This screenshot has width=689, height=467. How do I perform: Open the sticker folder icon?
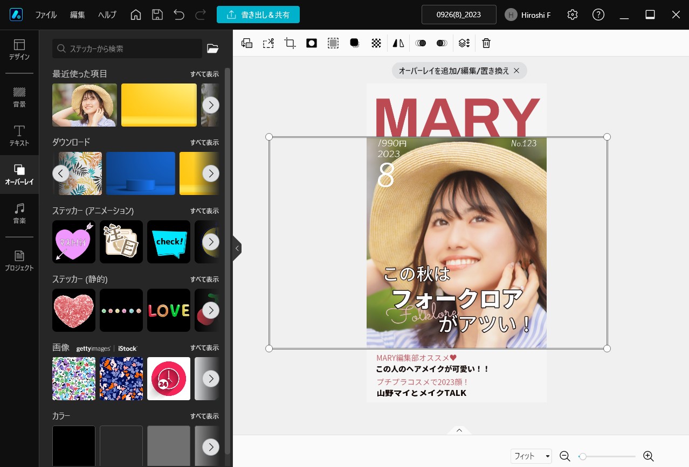coord(213,48)
